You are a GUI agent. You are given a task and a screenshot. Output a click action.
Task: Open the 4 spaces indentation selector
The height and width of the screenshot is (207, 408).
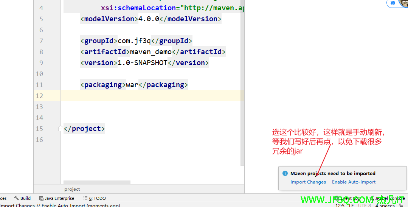tap(385, 205)
